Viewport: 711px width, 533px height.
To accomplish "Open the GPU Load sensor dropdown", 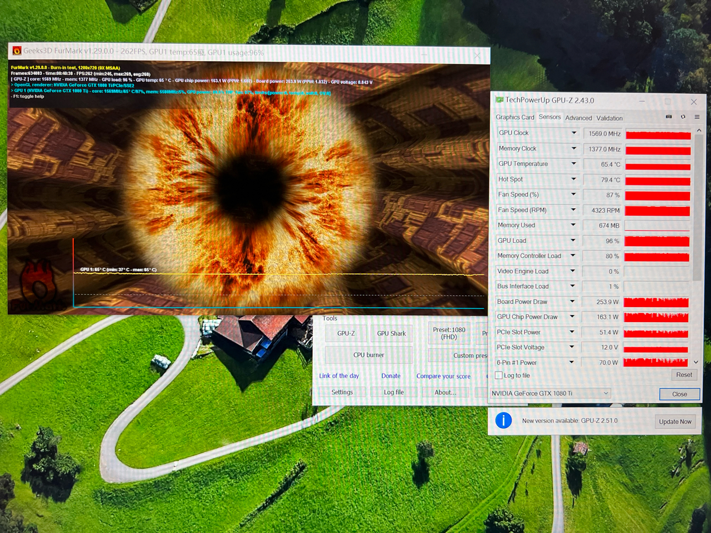I will 573,240.
